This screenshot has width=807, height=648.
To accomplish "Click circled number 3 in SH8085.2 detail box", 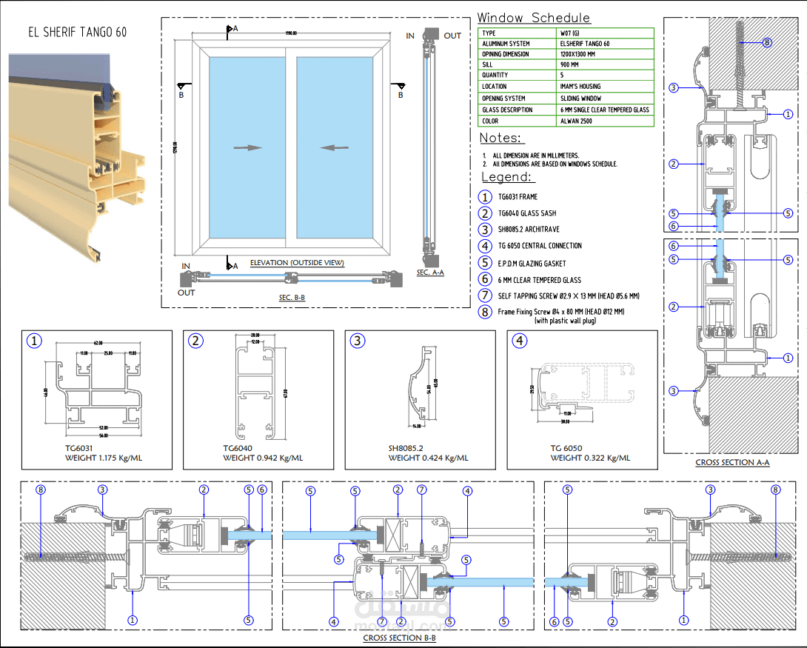I will point(357,341).
